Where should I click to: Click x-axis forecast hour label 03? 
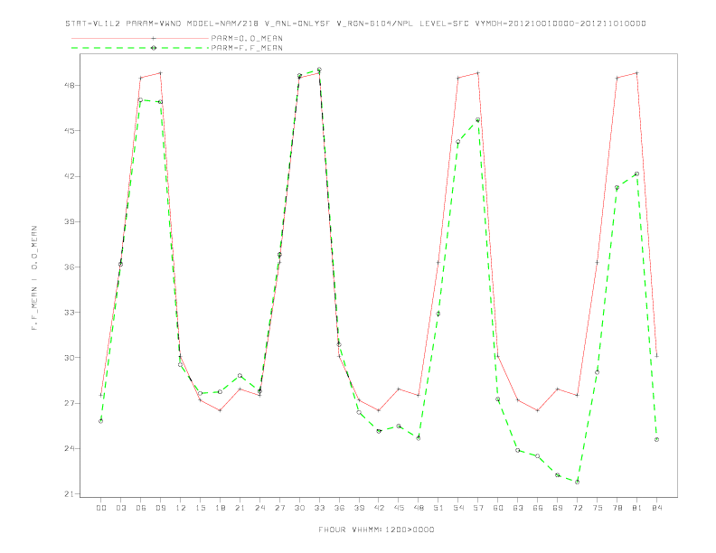point(120,508)
